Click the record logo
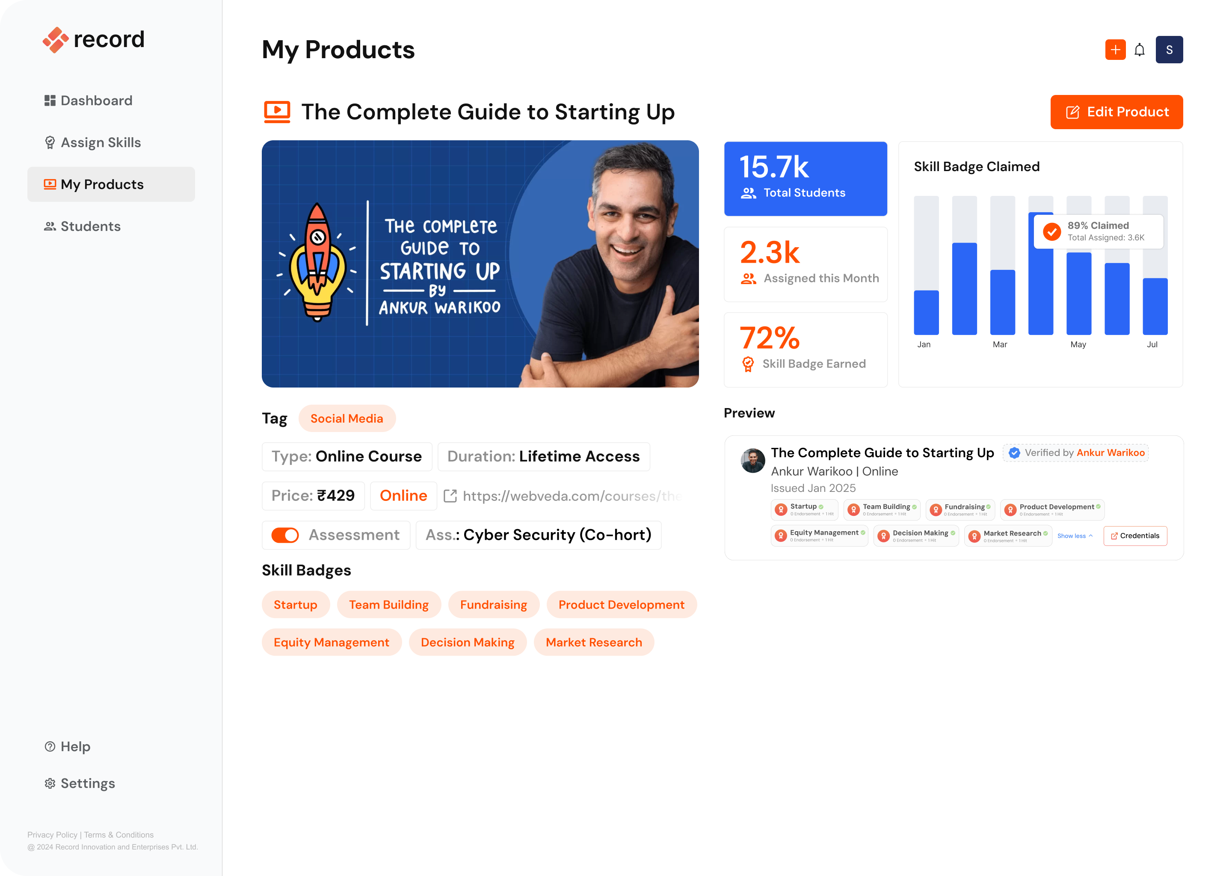This screenshot has height=876, width=1232. click(94, 39)
